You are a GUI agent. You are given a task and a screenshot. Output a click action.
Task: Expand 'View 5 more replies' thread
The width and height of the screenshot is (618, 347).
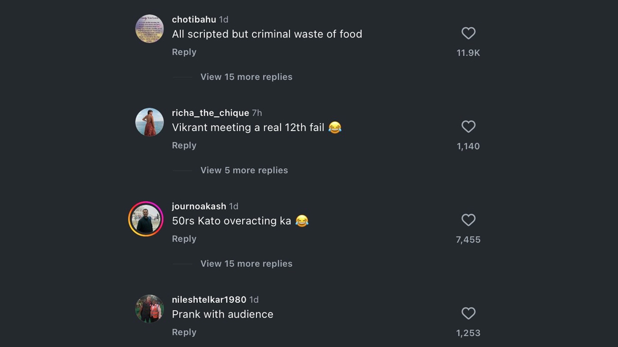(x=244, y=170)
